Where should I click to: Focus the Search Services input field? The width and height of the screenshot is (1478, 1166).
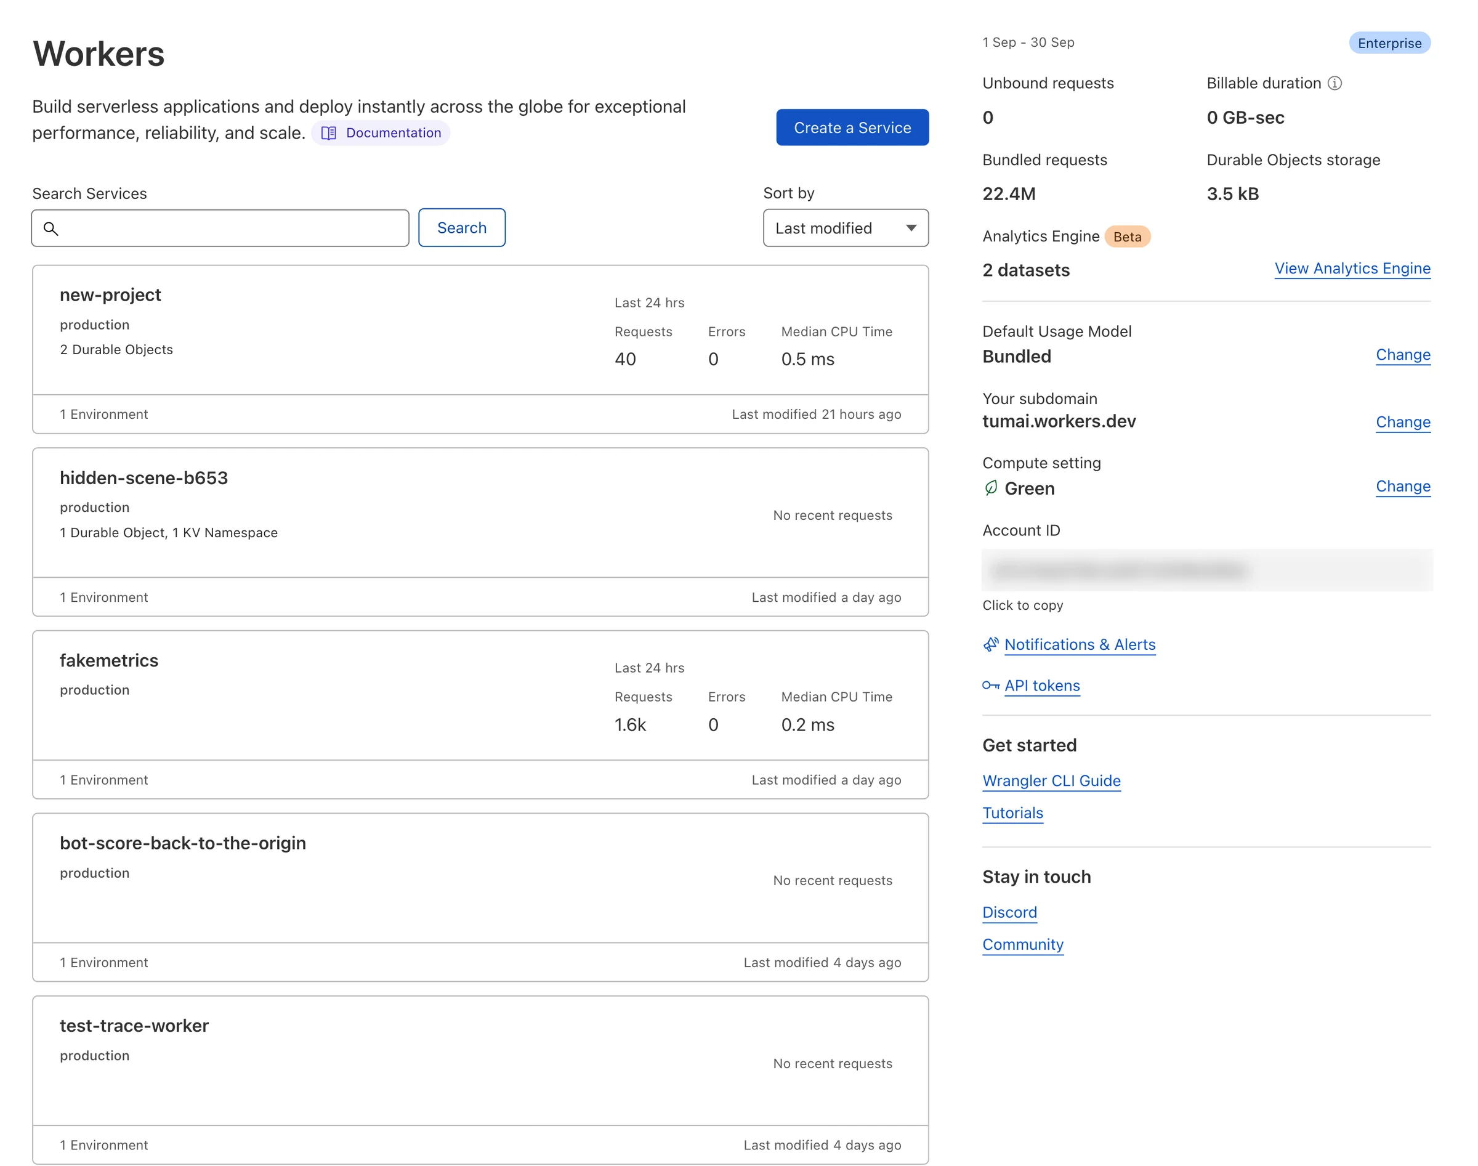(220, 228)
